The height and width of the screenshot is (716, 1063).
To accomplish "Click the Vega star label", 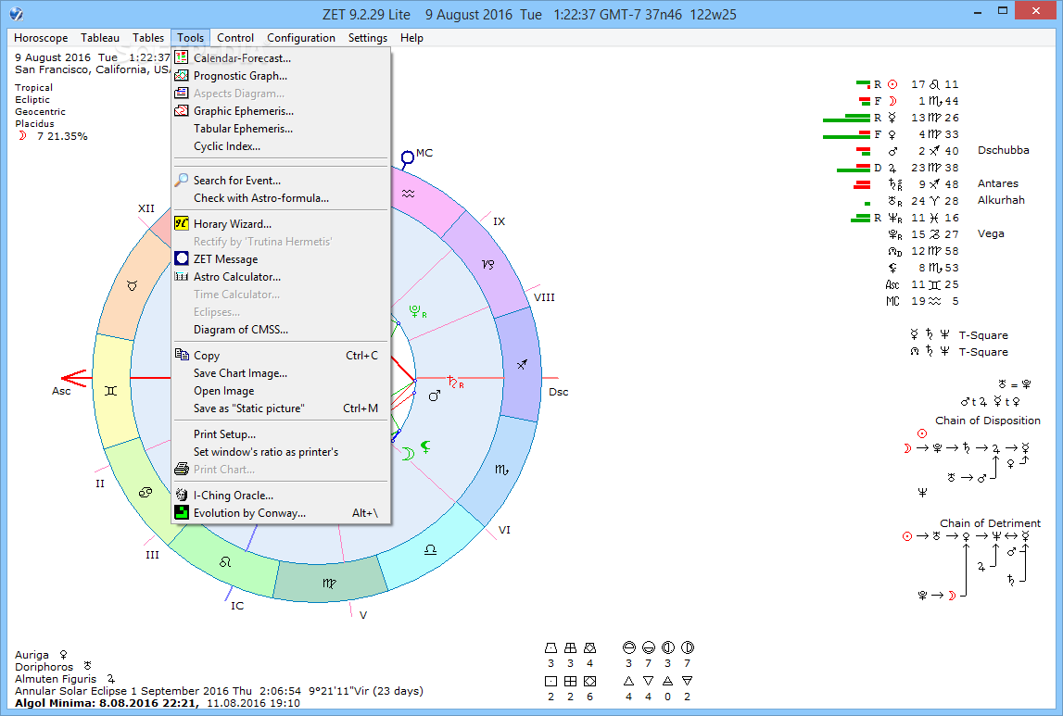I will [x=991, y=233].
